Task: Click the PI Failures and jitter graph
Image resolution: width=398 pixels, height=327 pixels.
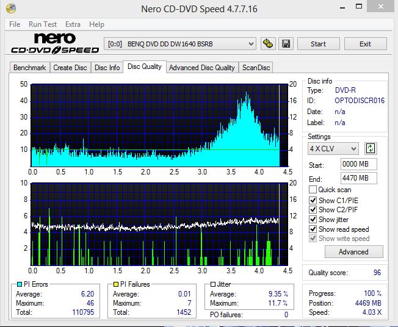Action: coord(159,225)
